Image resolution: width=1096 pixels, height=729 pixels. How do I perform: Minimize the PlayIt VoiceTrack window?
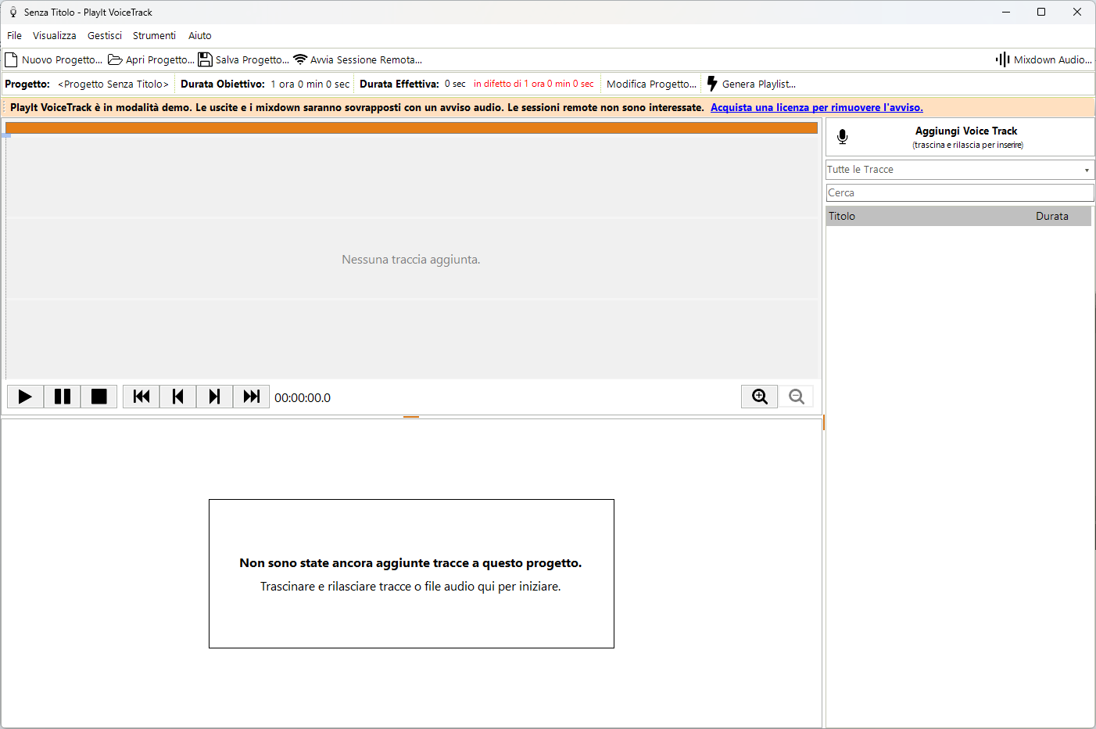[1006, 12]
